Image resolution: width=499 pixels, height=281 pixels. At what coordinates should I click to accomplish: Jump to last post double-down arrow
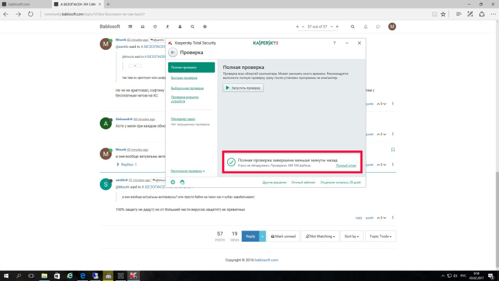337,27
